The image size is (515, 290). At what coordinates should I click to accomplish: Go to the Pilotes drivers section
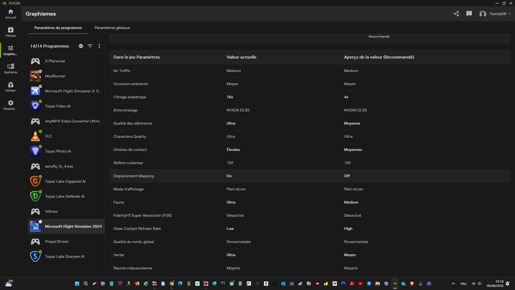point(10,32)
